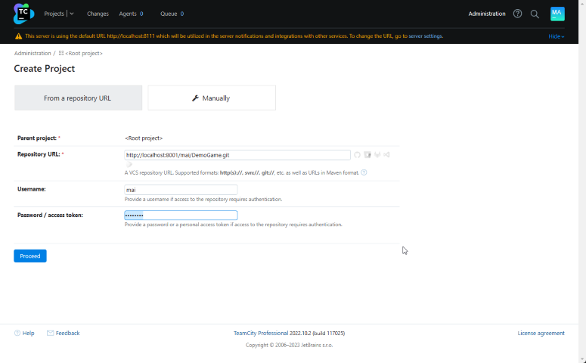Click the Root project breadcrumb link
This screenshot has height=363, width=586.
pyautogui.click(x=83, y=54)
